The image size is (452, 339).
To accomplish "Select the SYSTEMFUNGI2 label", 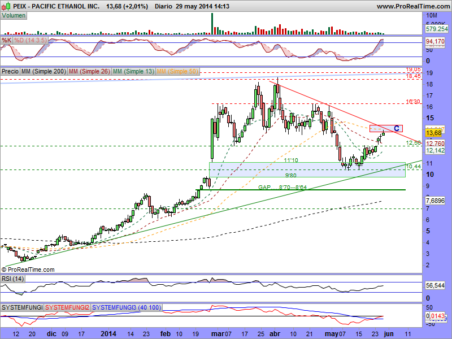I will (x=67, y=307).
